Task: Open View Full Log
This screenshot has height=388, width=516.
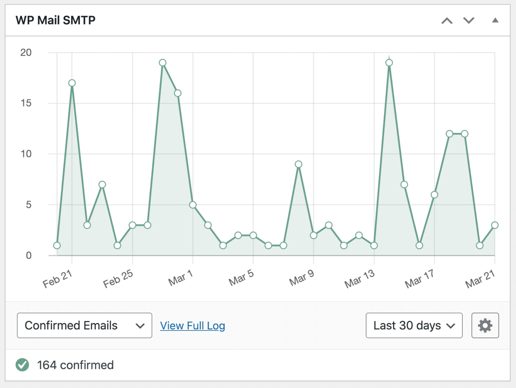Action: [x=192, y=325]
